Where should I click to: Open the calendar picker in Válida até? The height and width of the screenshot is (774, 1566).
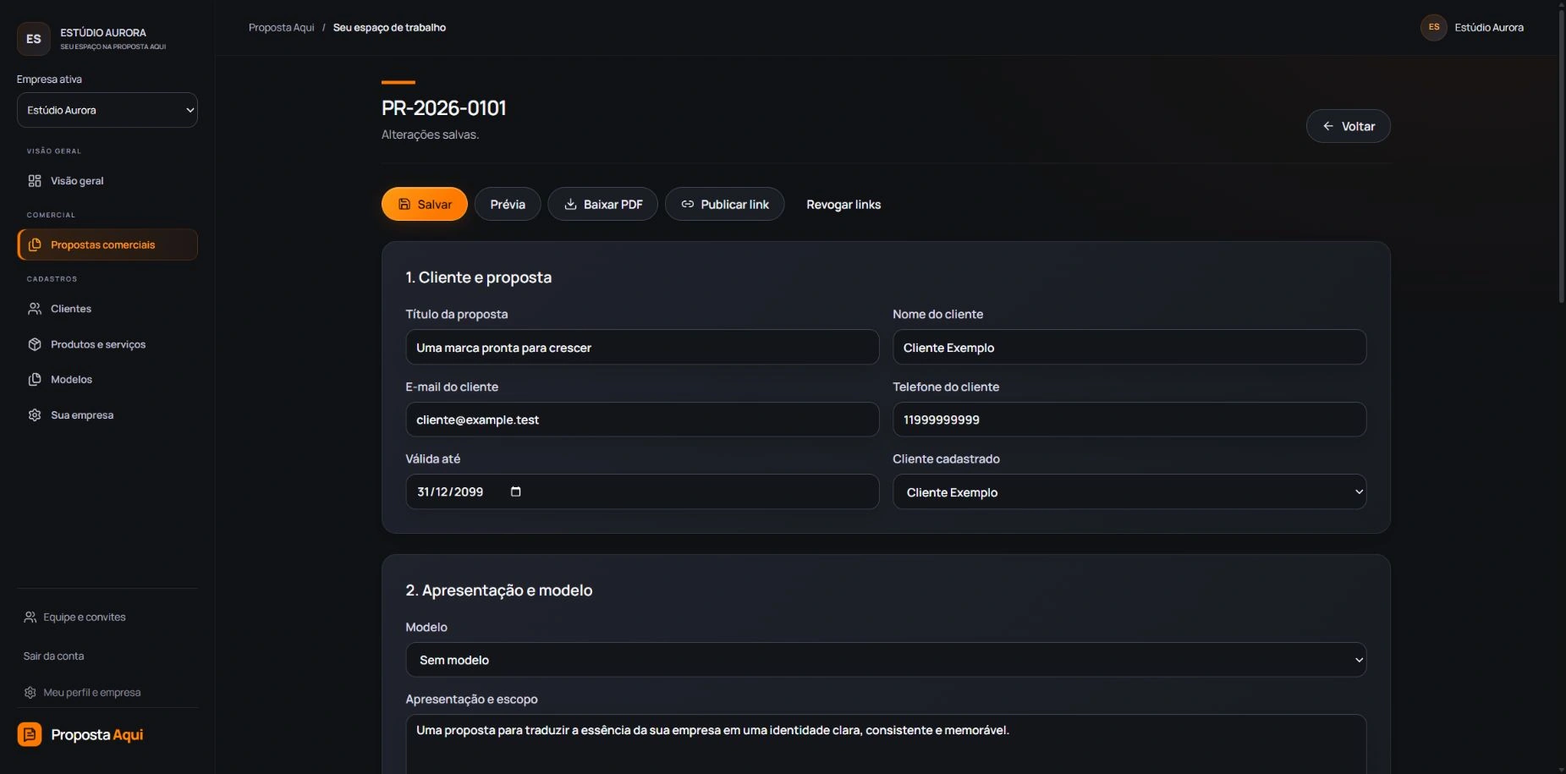(x=516, y=491)
